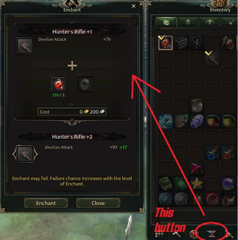Close the Enchant window with the X
This screenshot has width=238, height=240.
coord(134,6)
